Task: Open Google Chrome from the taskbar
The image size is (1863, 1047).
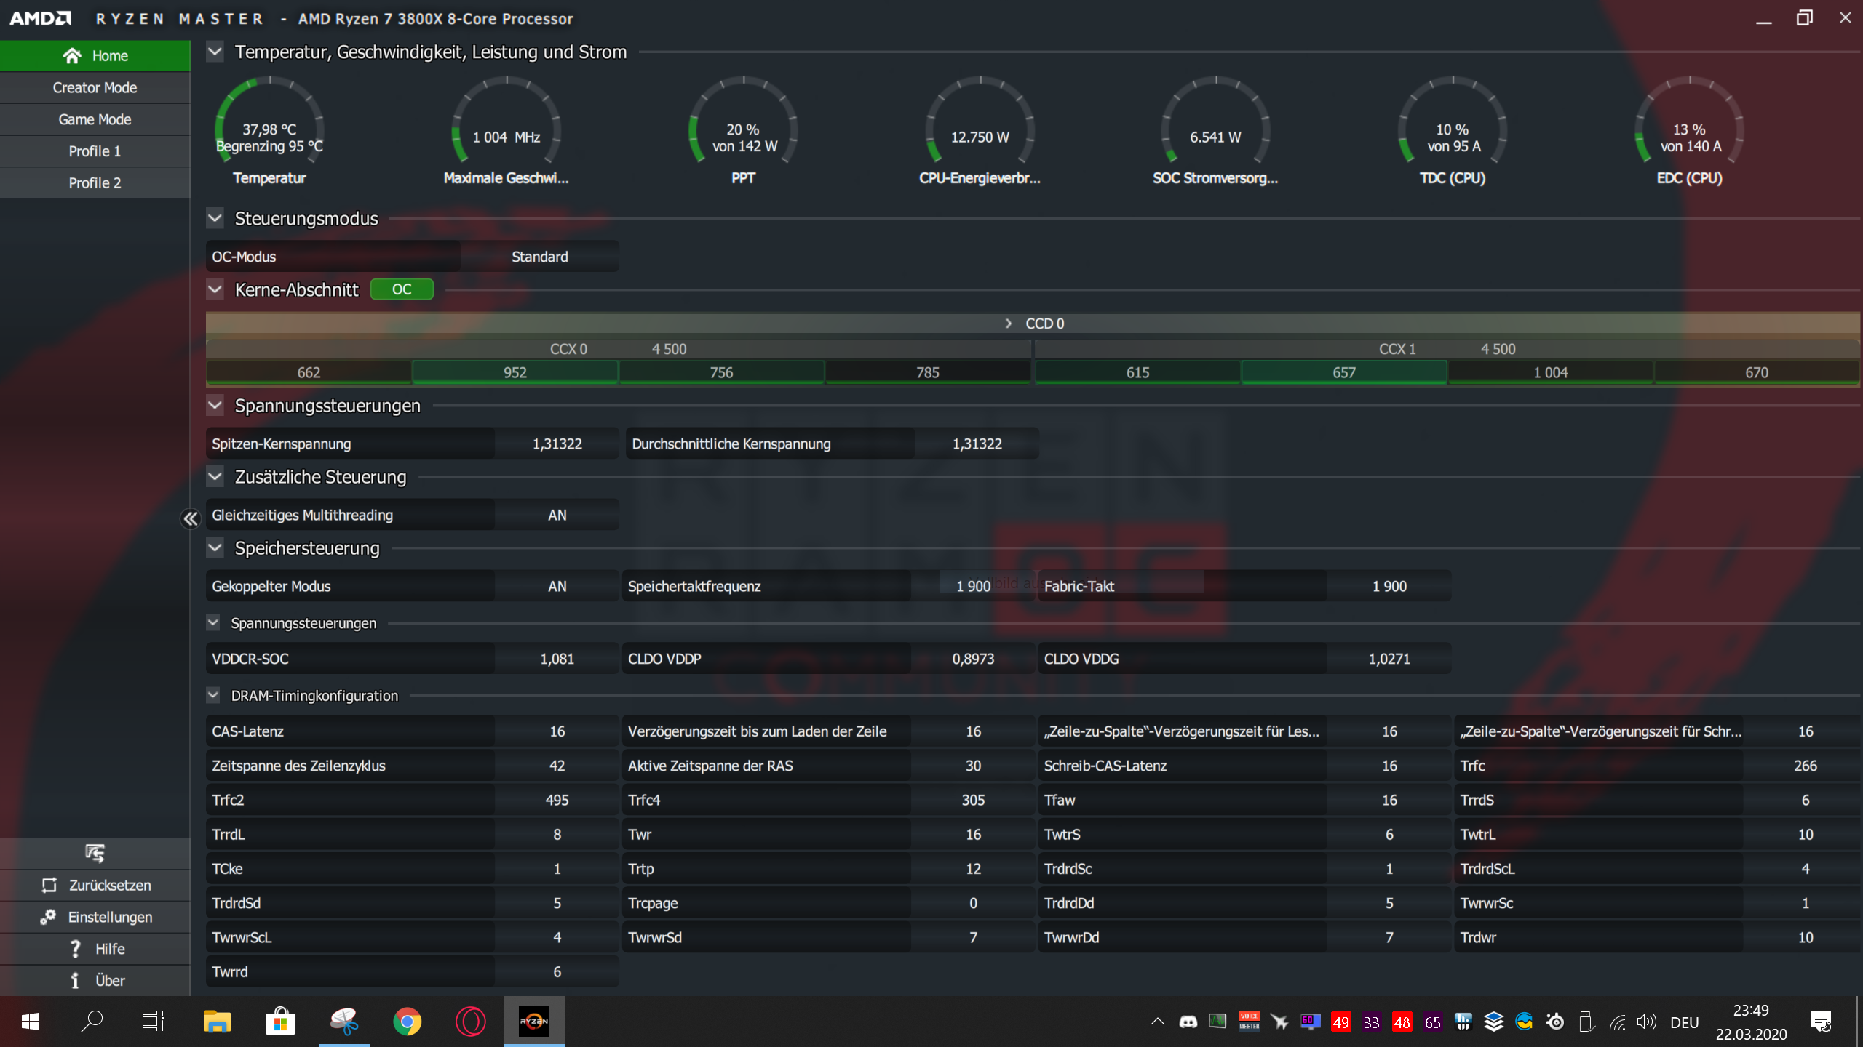Action: point(407,1022)
